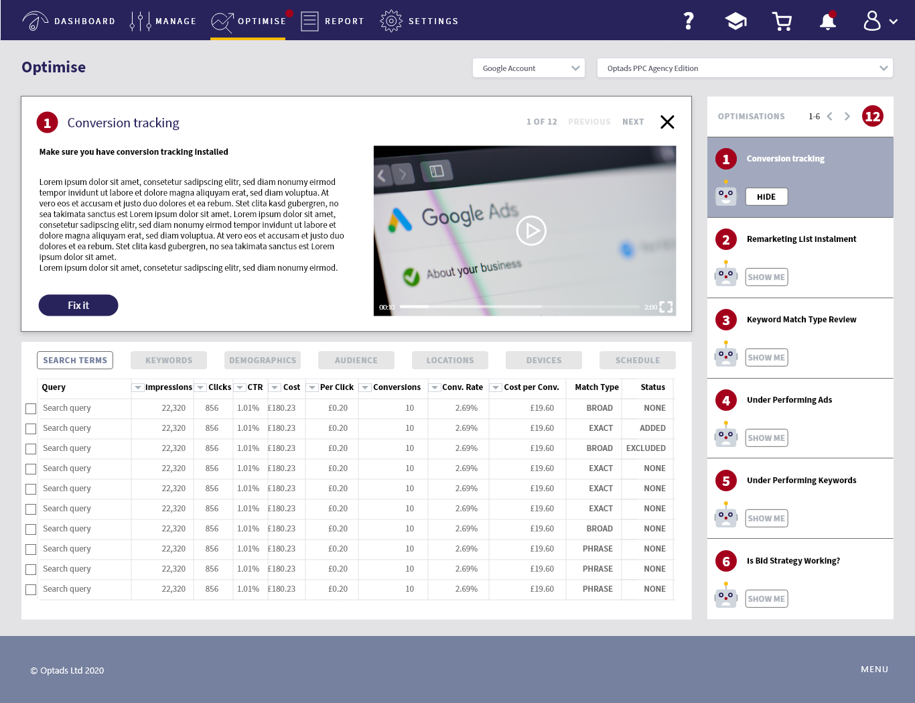The image size is (915, 703).
Task: Tick checkbox of seventh Search query row
Action: [31, 529]
